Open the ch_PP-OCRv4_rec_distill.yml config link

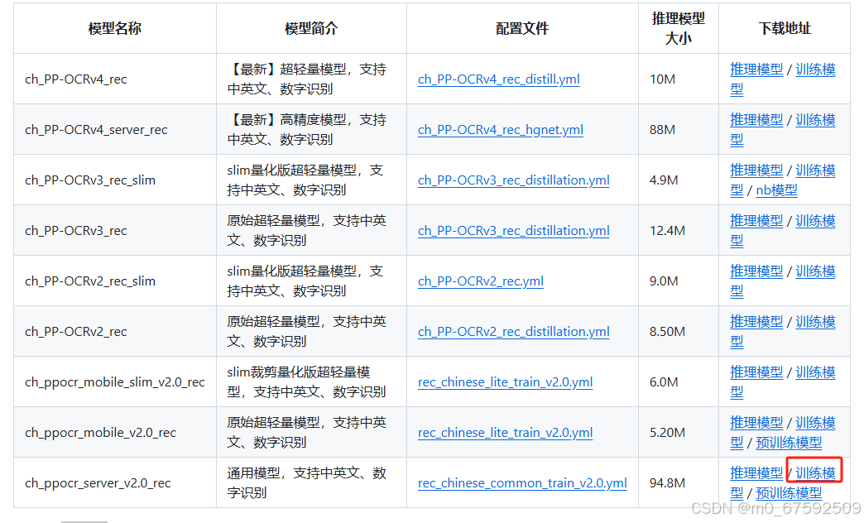(499, 79)
